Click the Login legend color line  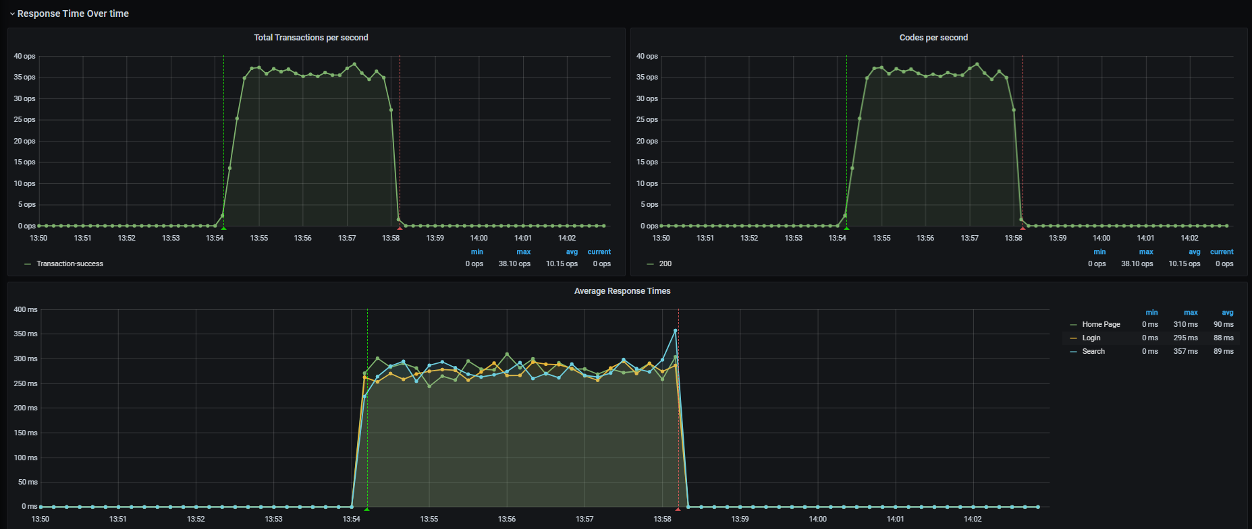pyautogui.click(x=1074, y=338)
